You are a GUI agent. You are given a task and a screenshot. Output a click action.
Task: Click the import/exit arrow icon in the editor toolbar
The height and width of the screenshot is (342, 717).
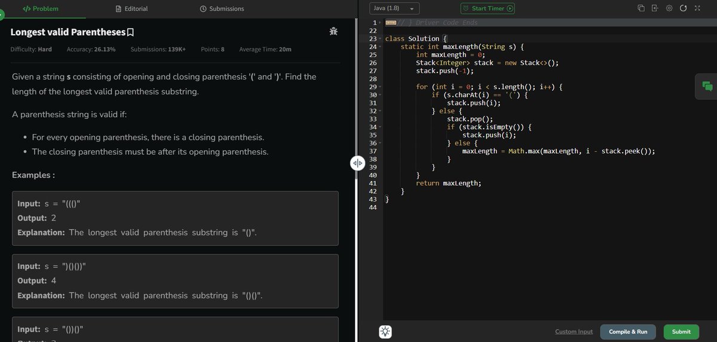[655, 9]
